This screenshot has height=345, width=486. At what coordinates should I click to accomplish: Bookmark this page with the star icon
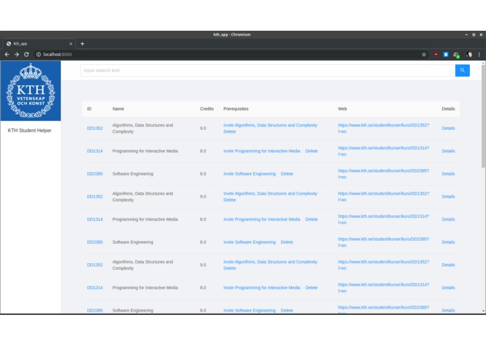pyautogui.click(x=424, y=54)
